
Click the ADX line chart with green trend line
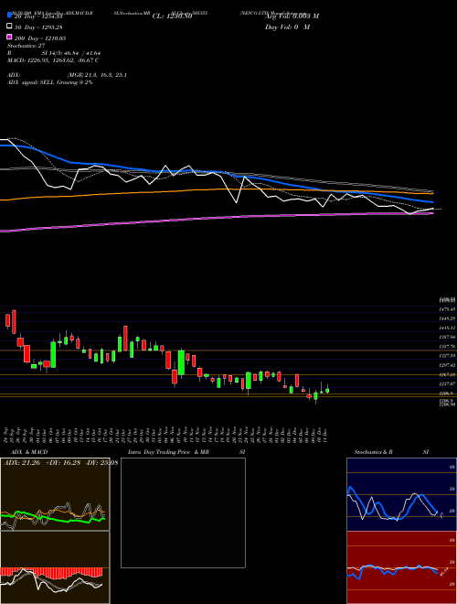(55, 494)
